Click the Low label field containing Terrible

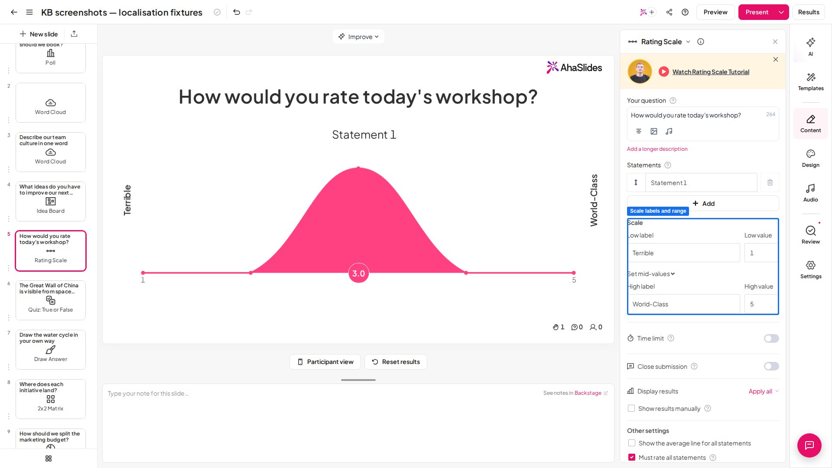pyautogui.click(x=684, y=253)
